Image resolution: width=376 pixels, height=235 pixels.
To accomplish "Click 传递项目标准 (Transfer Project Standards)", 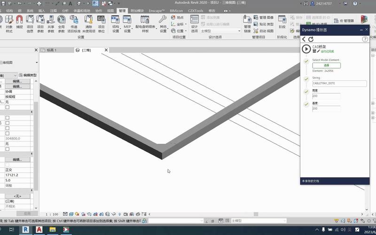I will [x=74, y=24].
